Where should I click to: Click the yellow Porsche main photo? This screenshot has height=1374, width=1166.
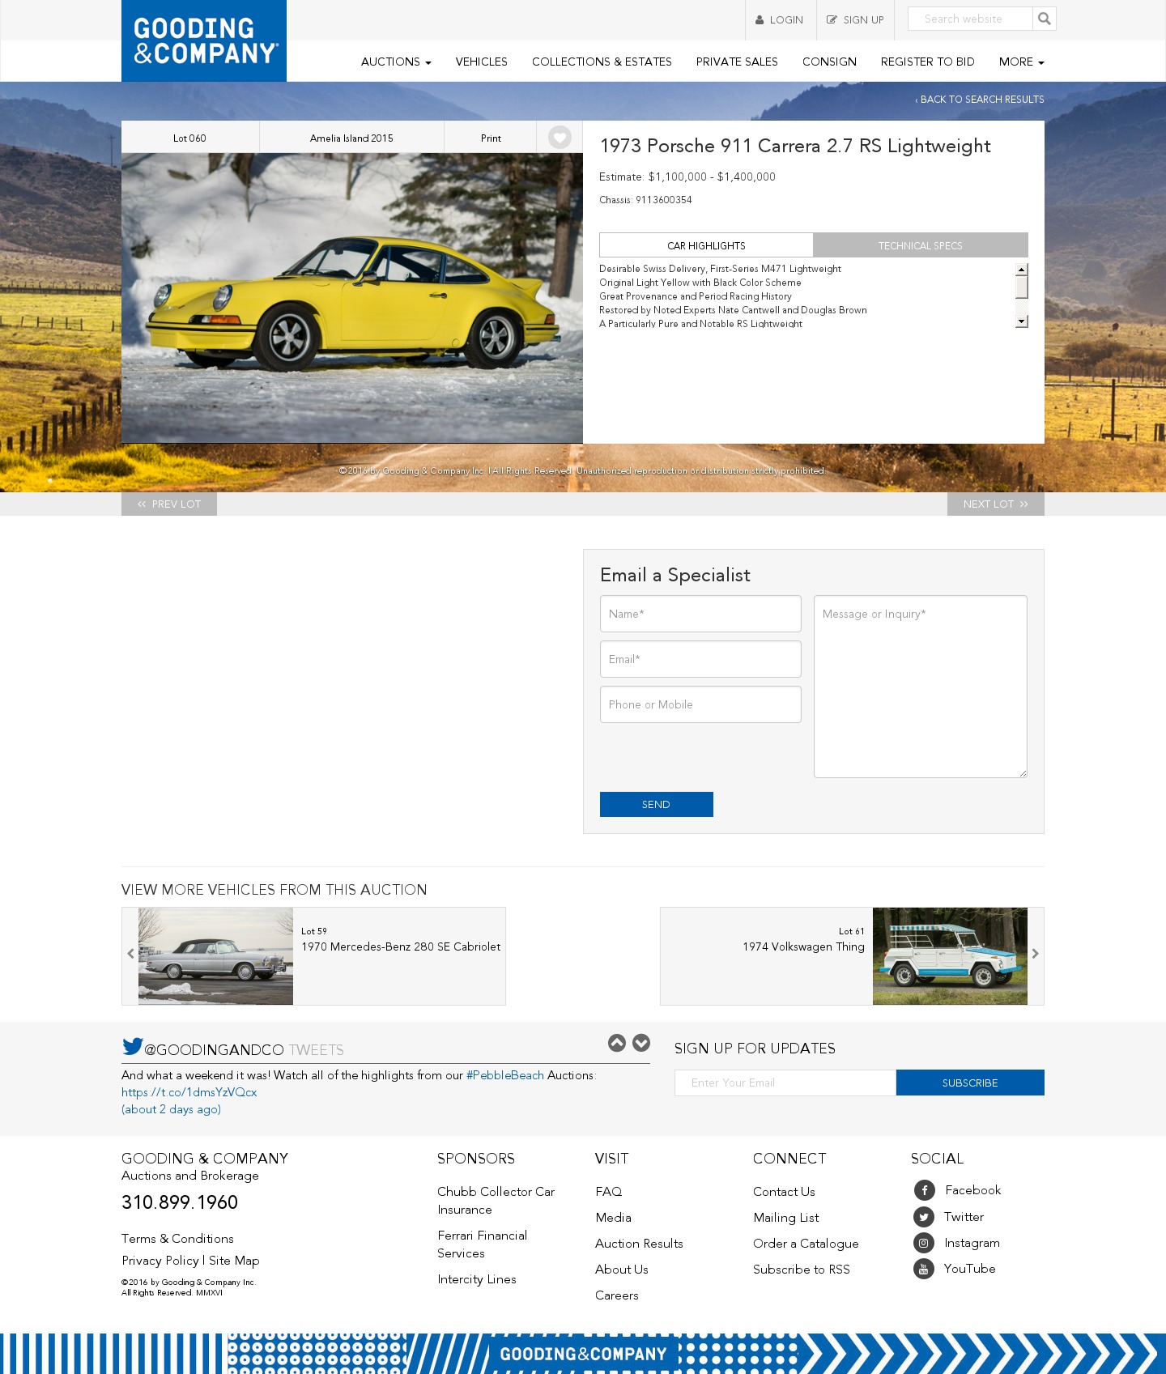pos(352,298)
